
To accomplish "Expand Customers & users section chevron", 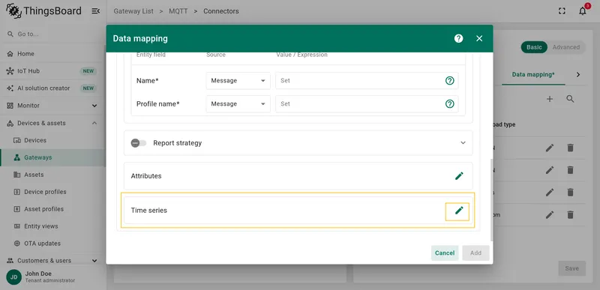I will (94, 261).
